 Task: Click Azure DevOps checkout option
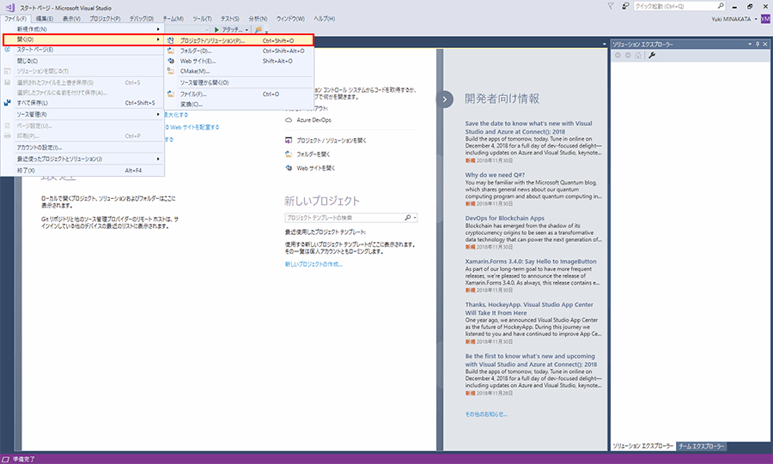coord(314,120)
